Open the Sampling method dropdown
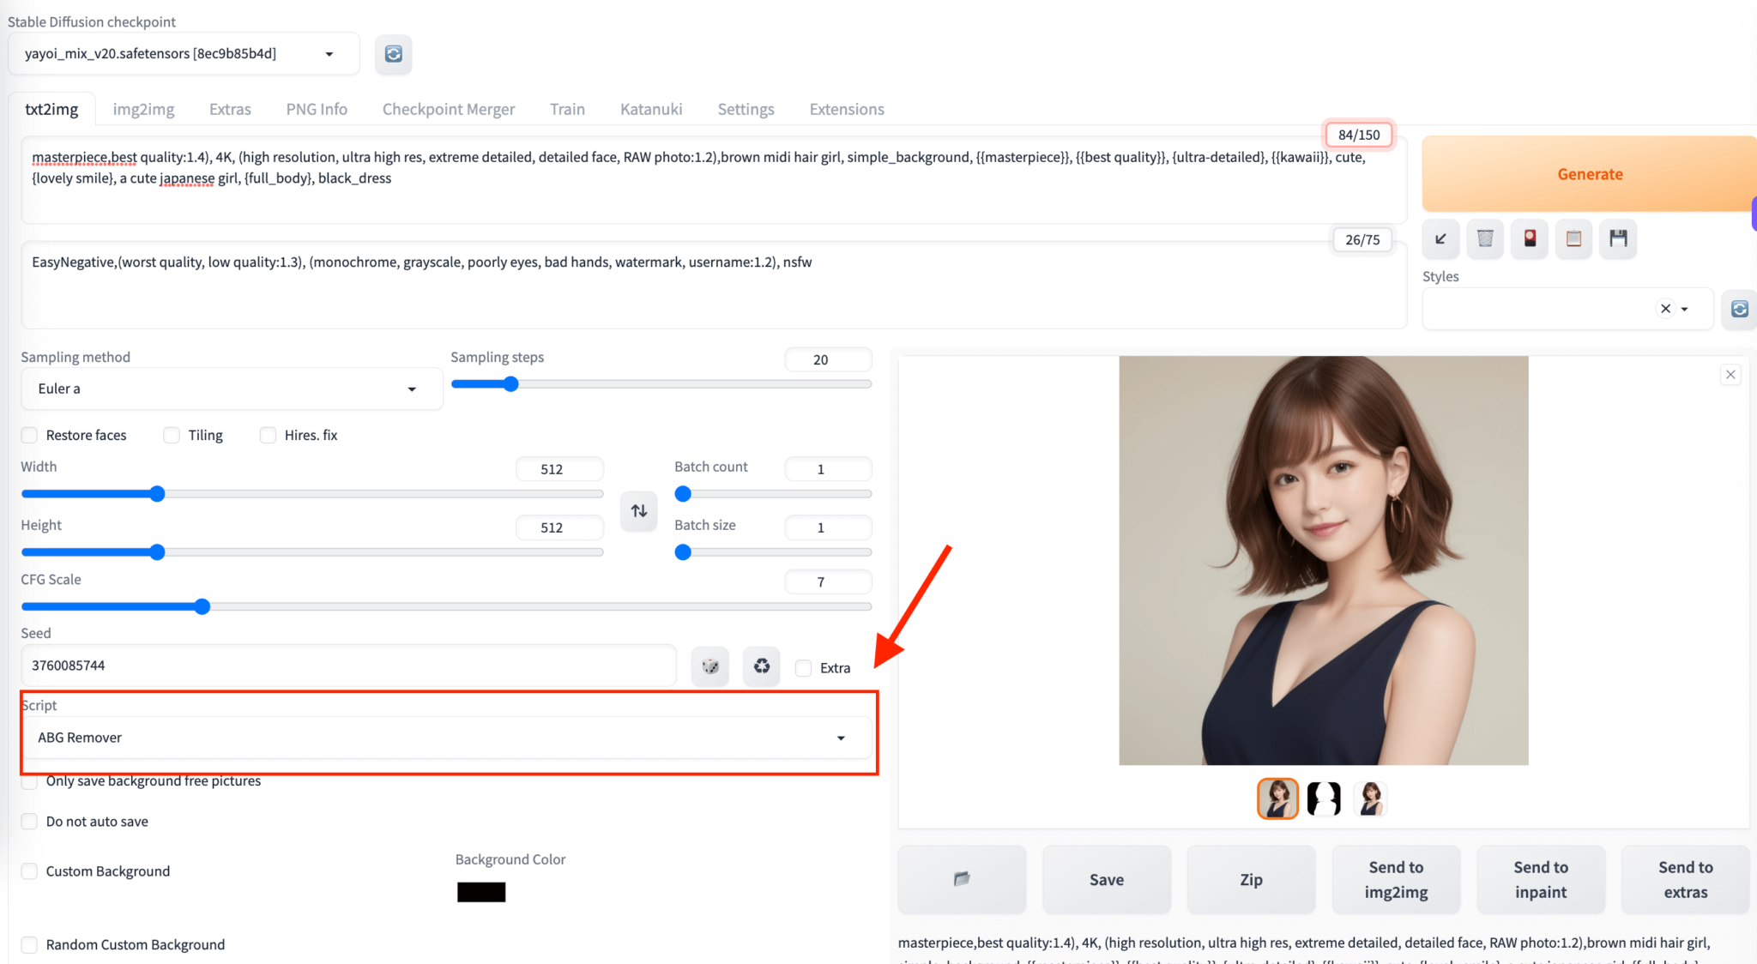The width and height of the screenshot is (1757, 964). (232, 389)
